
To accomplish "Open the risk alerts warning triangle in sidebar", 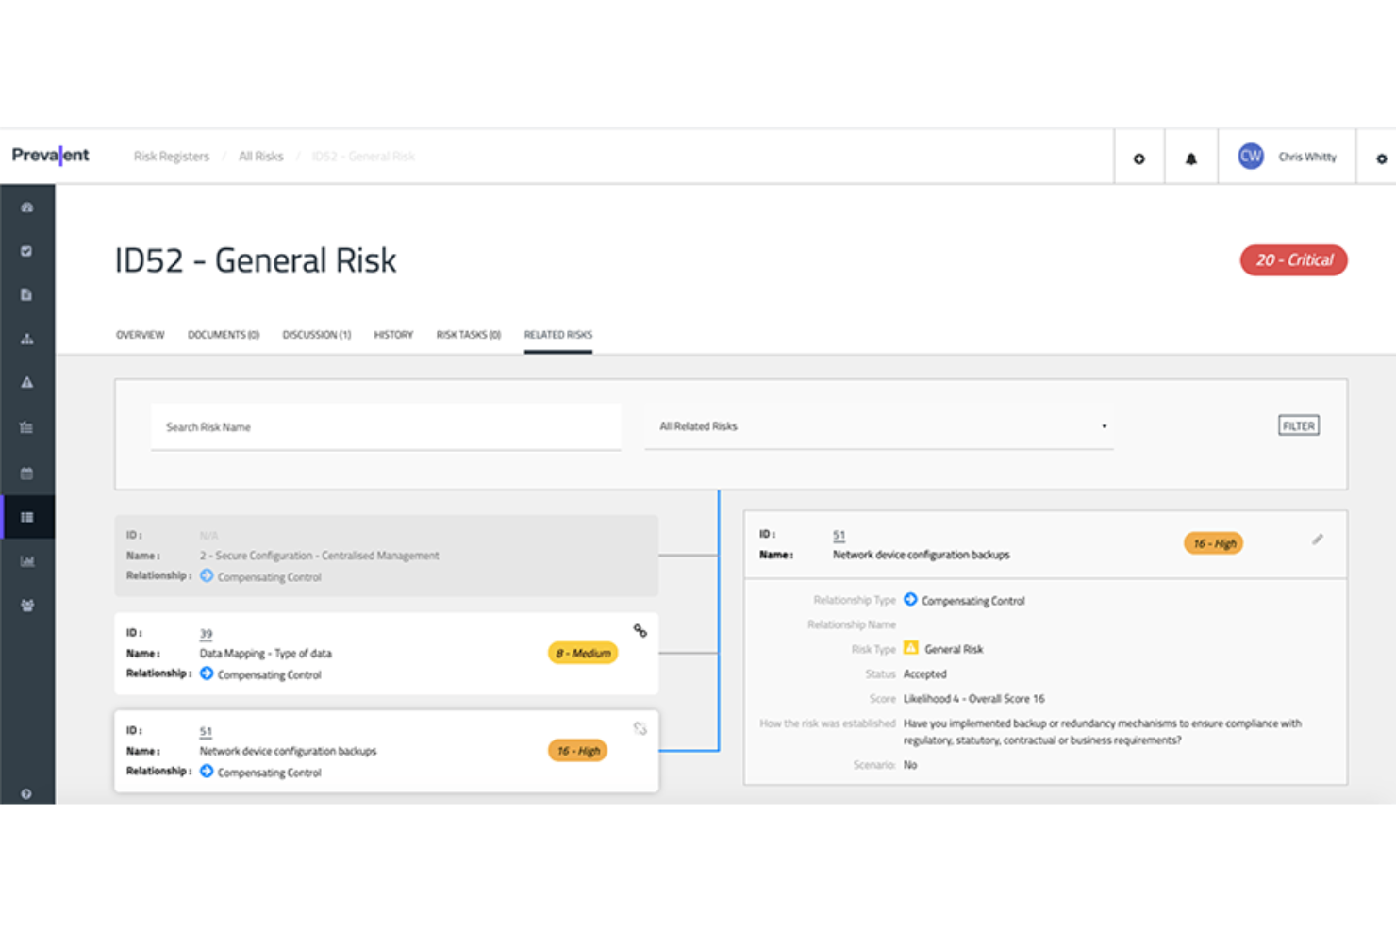I will (27, 381).
